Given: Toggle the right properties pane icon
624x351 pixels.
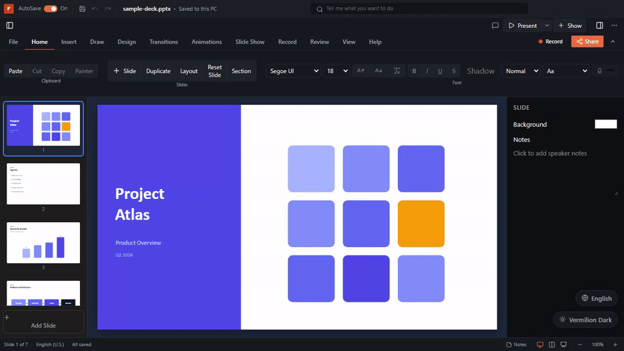Looking at the screenshot, I should pos(599,25).
